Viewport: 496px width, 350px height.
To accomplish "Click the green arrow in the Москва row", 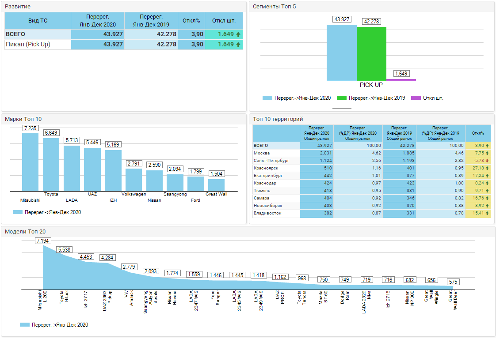I will [x=487, y=153].
